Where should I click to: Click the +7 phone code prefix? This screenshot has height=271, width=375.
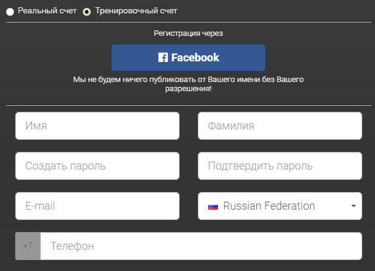pos(28,246)
